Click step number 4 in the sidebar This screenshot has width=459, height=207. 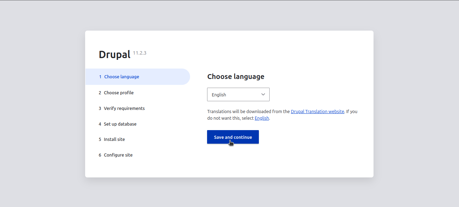(x=100, y=124)
